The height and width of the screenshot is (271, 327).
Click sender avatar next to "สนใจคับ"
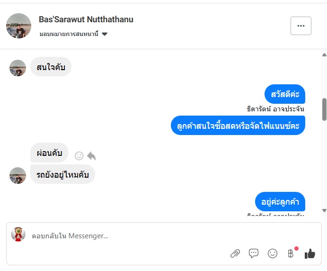click(18, 68)
